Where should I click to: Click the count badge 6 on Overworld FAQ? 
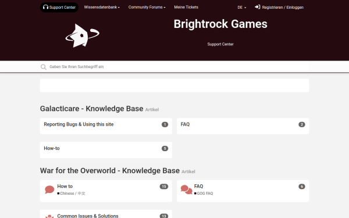click(x=301, y=187)
